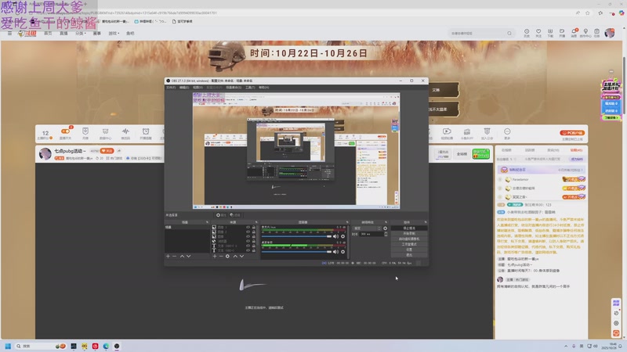Pop out the audio mixer dock panel
Viewport: 627px width, 352px height.
(x=347, y=222)
